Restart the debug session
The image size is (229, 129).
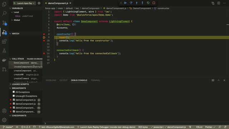click(148, 3)
